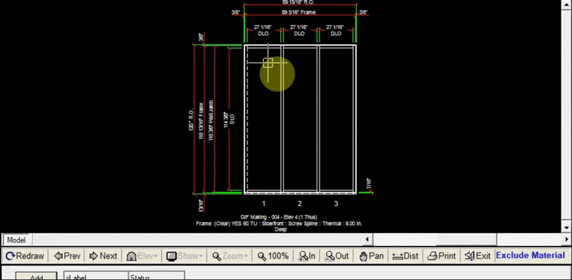Image resolution: width=572 pixels, height=280 pixels.
Task: Select bay number 1 label
Action: coord(264,204)
